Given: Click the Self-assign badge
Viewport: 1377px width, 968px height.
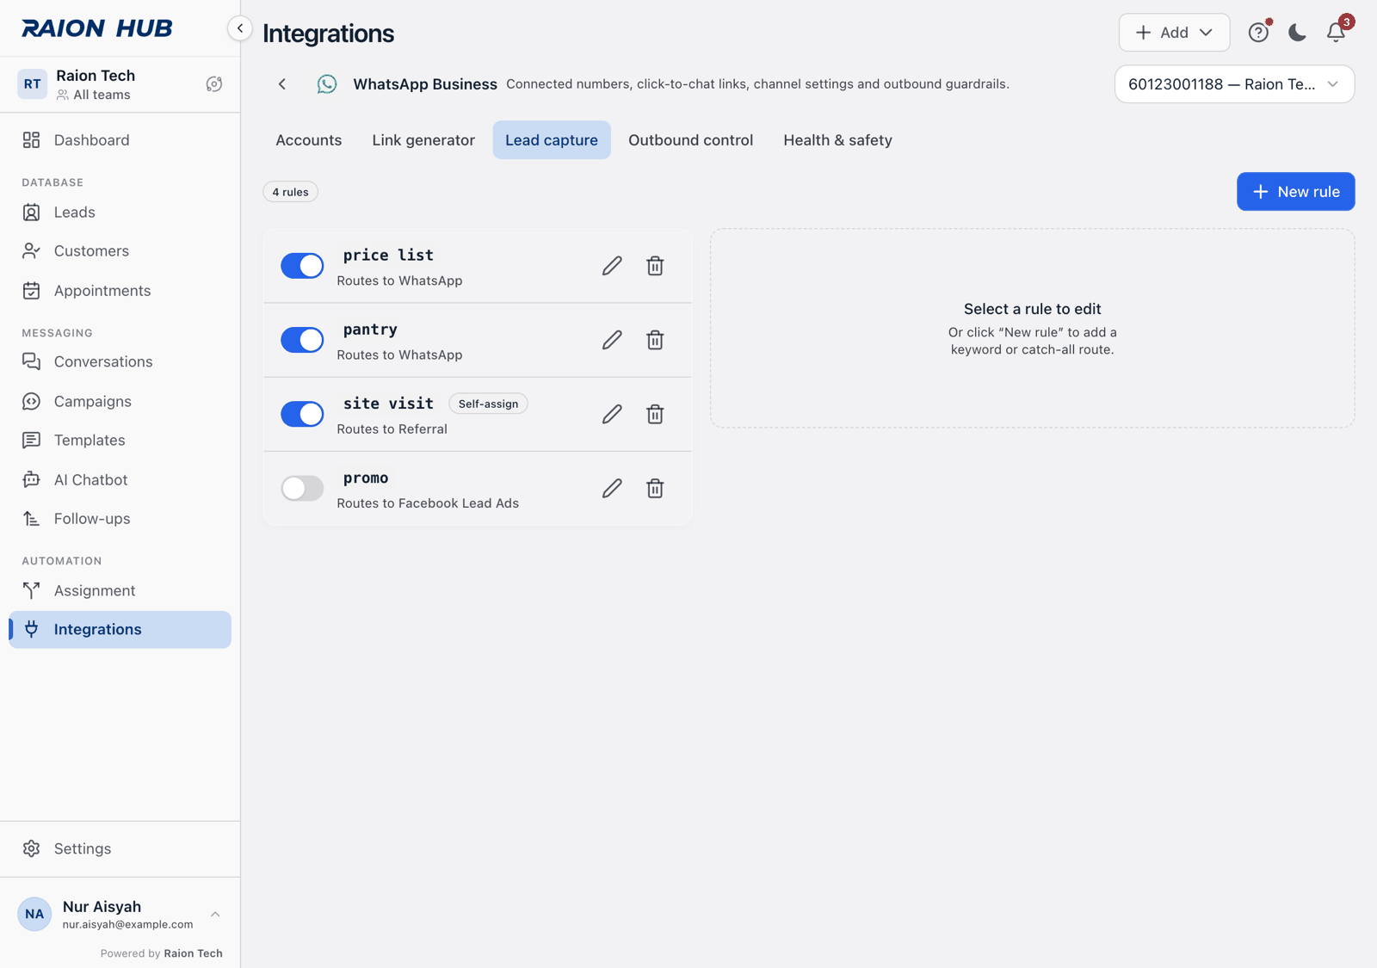Looking at the screenshot, I should [x=488, y=404].
